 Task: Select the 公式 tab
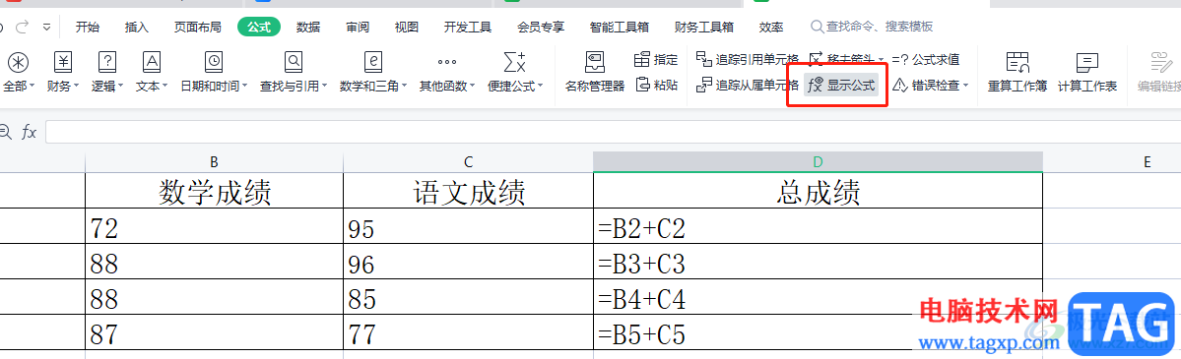point(259,28)
